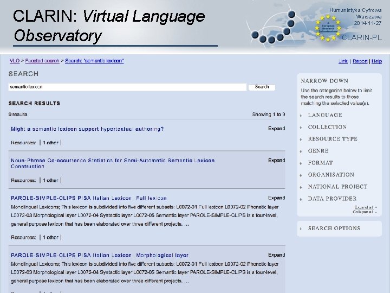Click the Narrow Down heading
This screenshot has height=293, width=390.
[x=324, y=81]
